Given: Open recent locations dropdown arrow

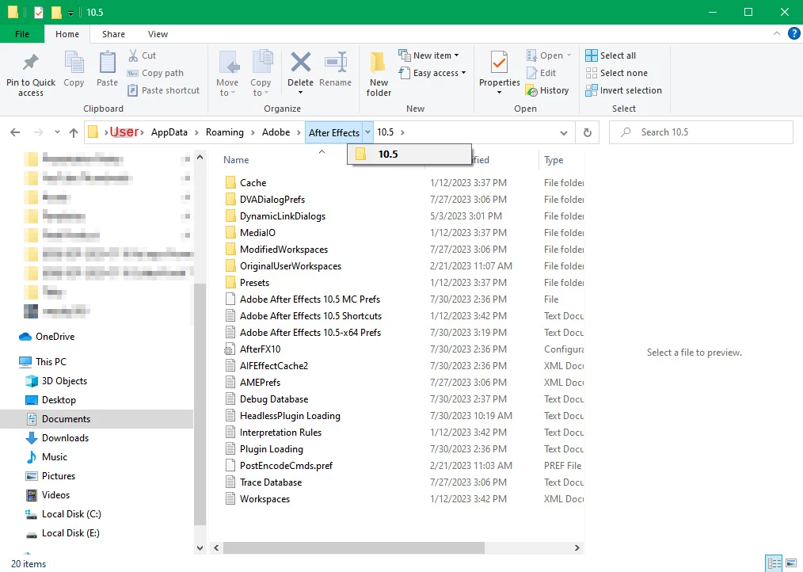Looking at the screenshot, I should pyautogui.click(x=57, y=132).
